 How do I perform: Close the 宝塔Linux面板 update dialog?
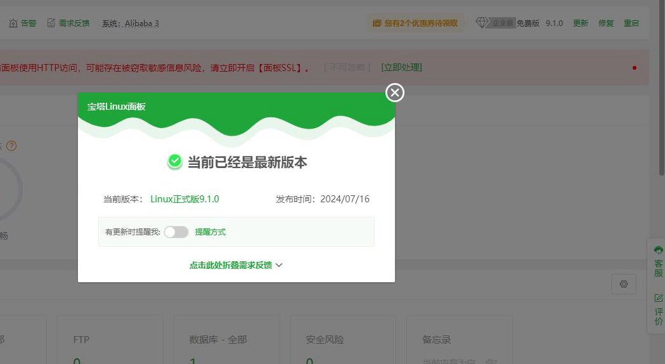pos(394,93)
